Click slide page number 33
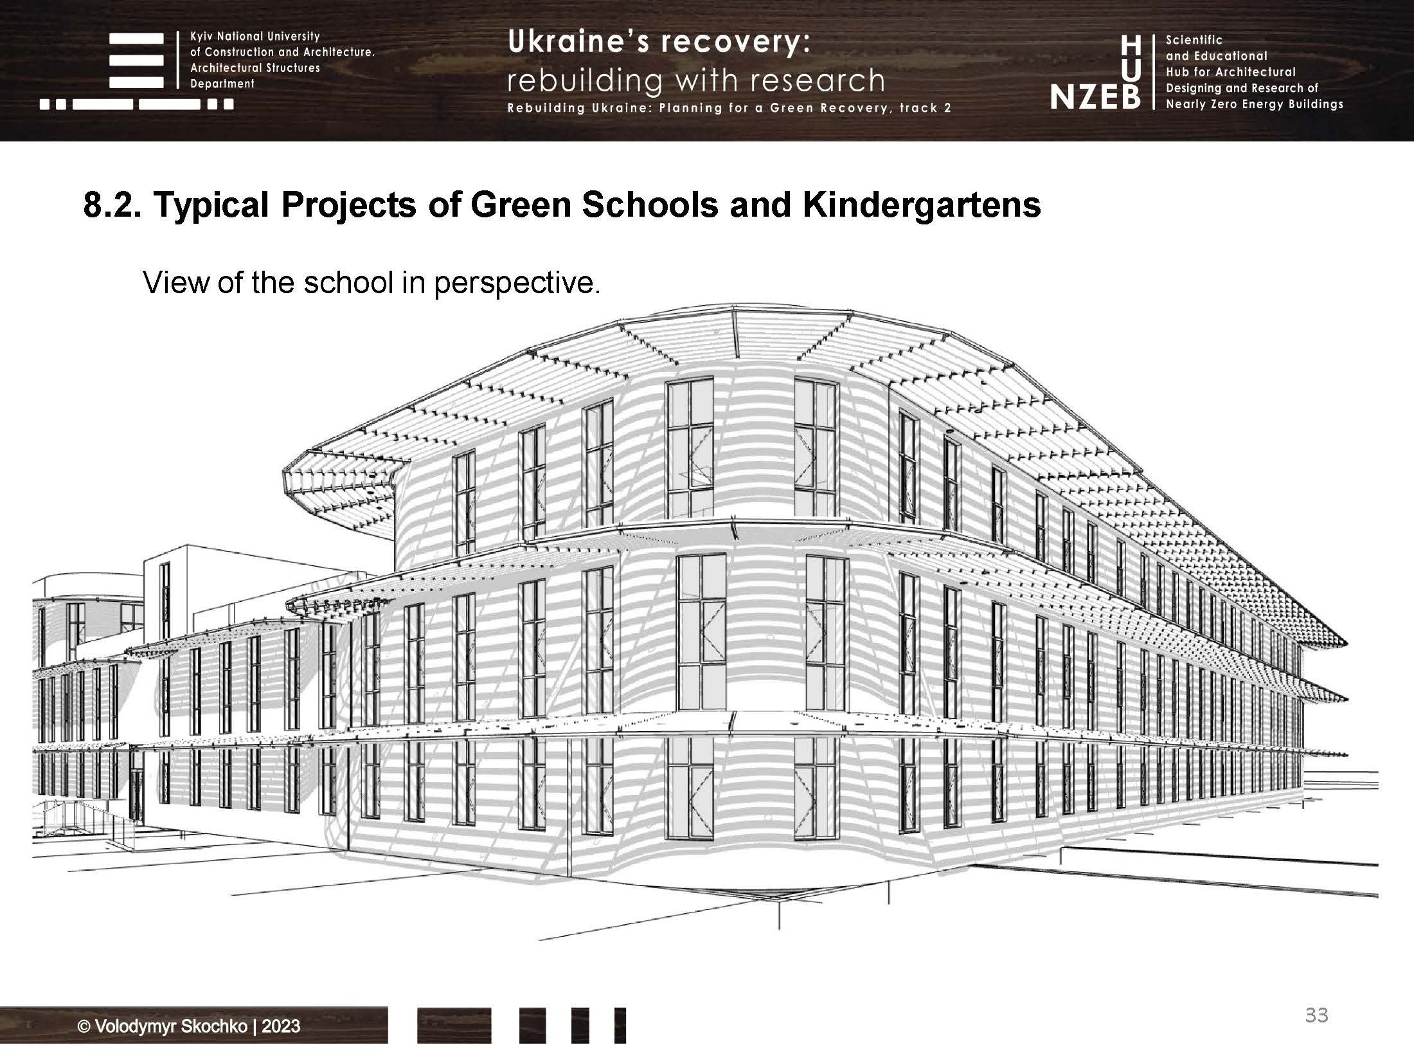1414x1061 pixels. coord(1316,1015)
